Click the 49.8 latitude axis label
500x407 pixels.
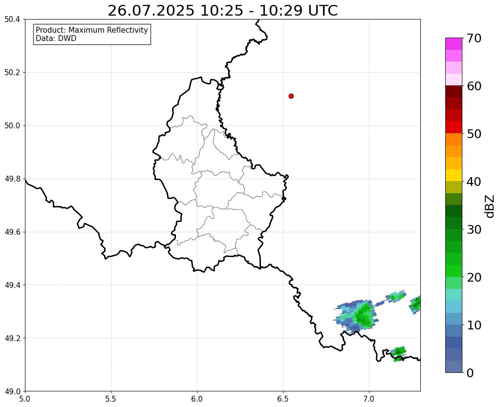point(12,179)
